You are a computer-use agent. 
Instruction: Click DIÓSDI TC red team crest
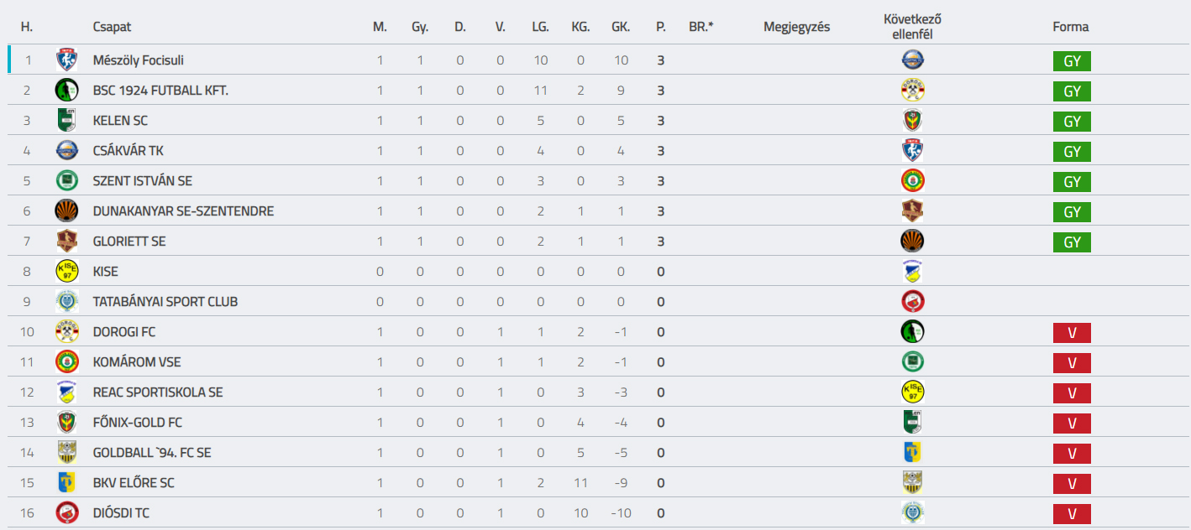[x=66, y=513]
